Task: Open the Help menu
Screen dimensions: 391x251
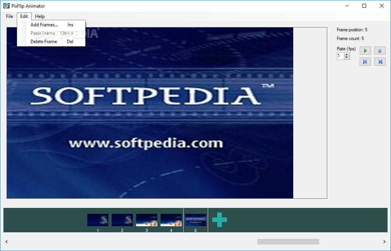Action: (40, 16)
